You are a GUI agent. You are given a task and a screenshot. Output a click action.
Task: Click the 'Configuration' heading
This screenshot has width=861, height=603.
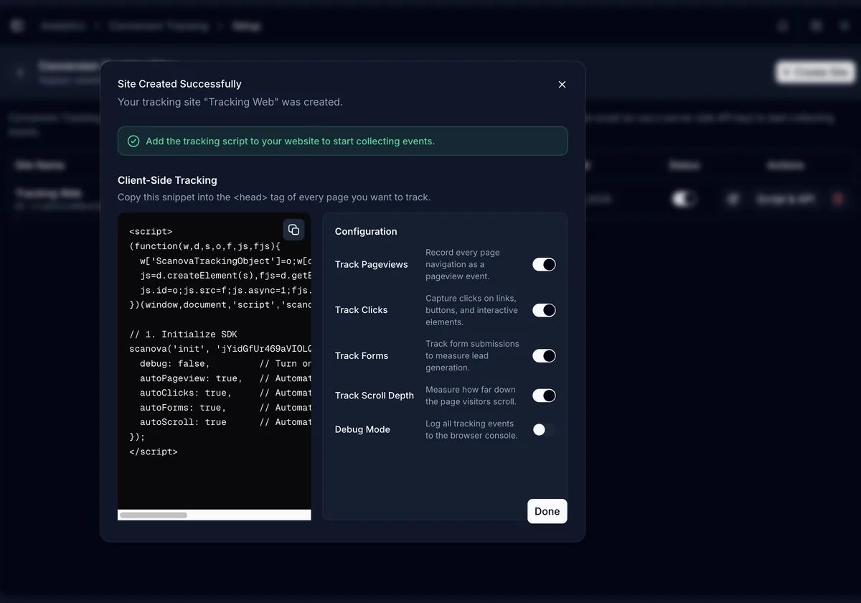(366, 231)
